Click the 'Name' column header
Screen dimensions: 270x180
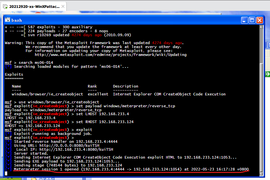16,86
